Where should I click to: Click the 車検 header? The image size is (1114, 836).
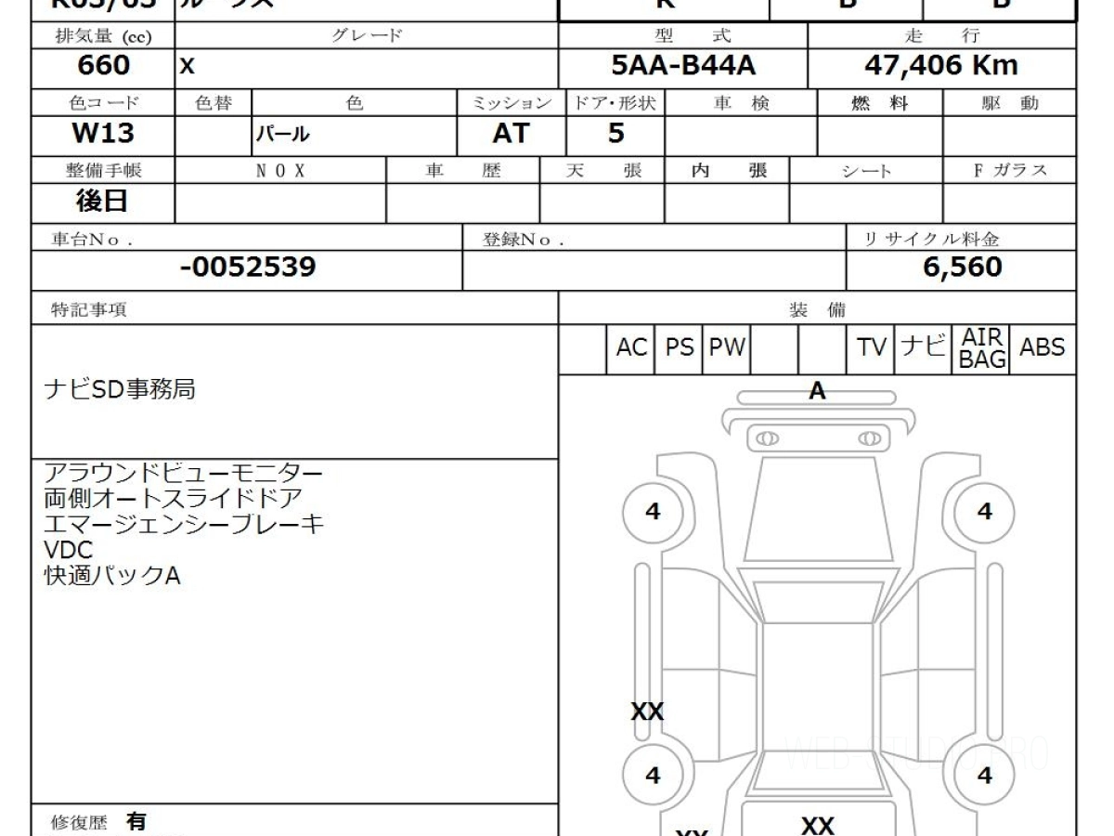coord(741,103)
